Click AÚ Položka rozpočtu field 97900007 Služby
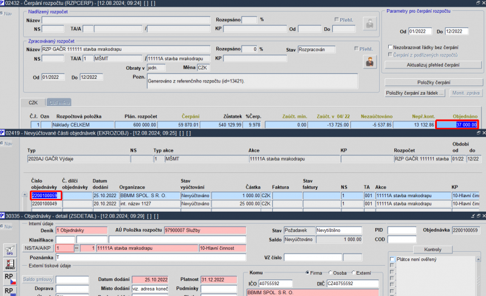This screenshot has width=486, height=296. coord(205,230)
